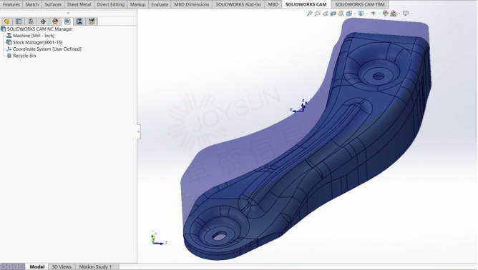Click the Recycle Bin trash icon
Screen dimensions: 478x270
9,56
